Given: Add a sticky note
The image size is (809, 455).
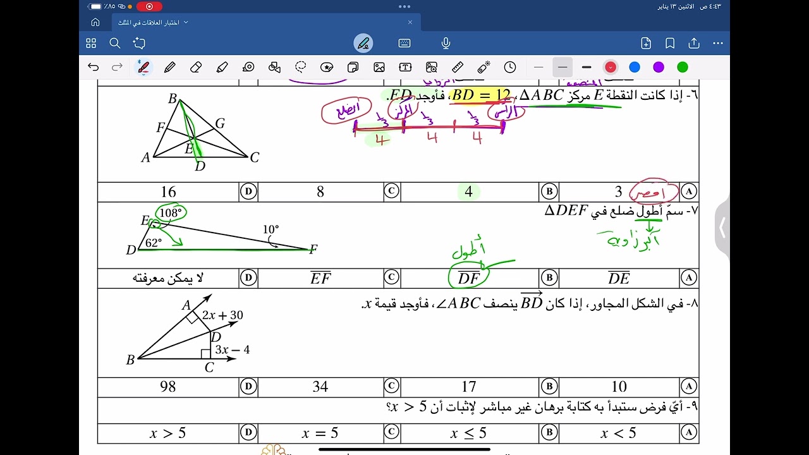Looking at the screenshot, I should click(x=353, y=67).
